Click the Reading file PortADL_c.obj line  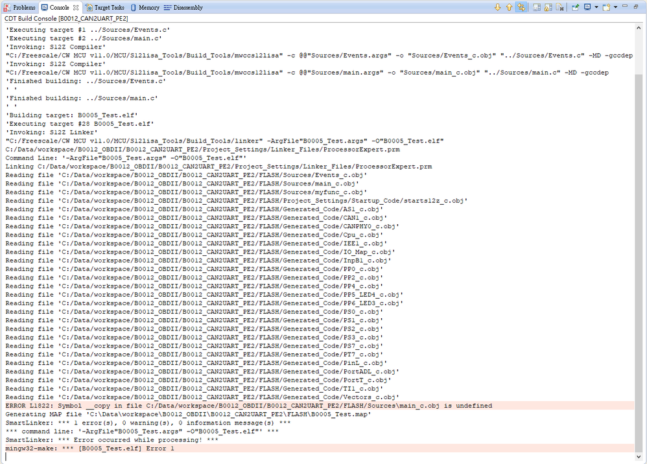coord(202,371)
